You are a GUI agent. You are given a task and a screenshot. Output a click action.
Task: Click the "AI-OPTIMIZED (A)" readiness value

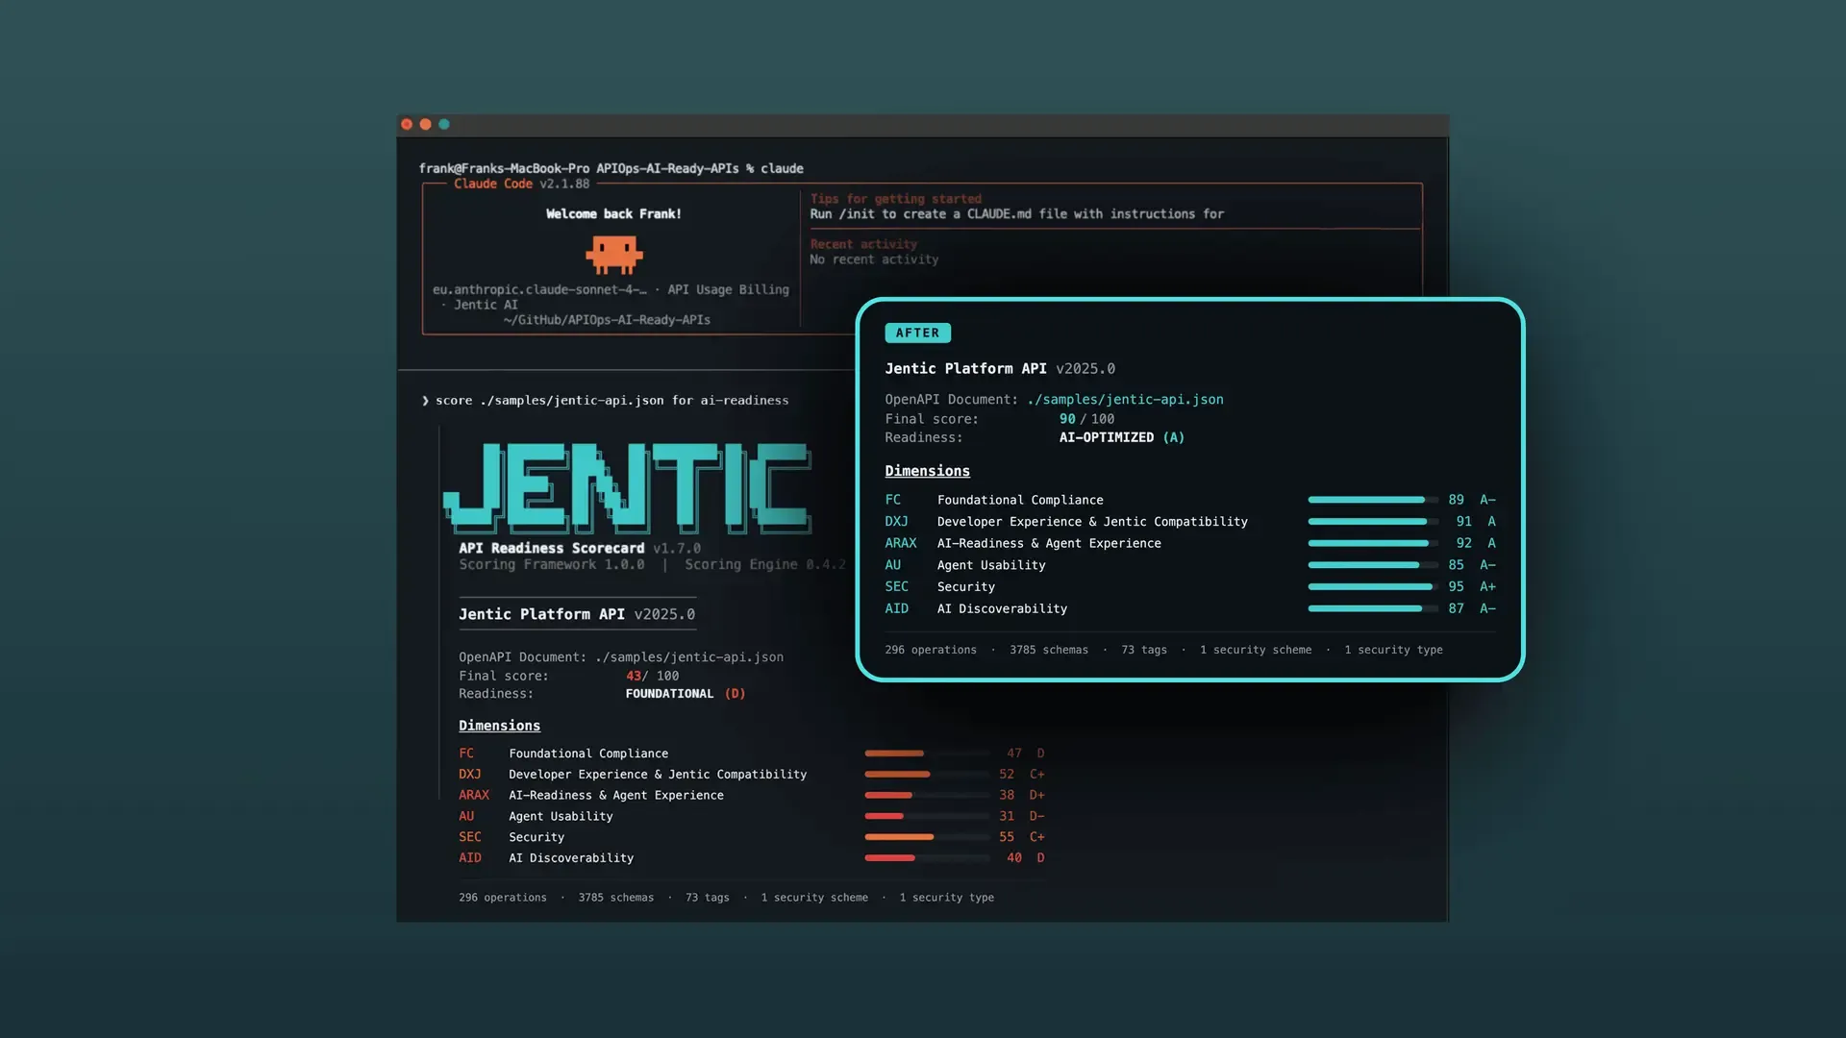[x=1122, y=437]
